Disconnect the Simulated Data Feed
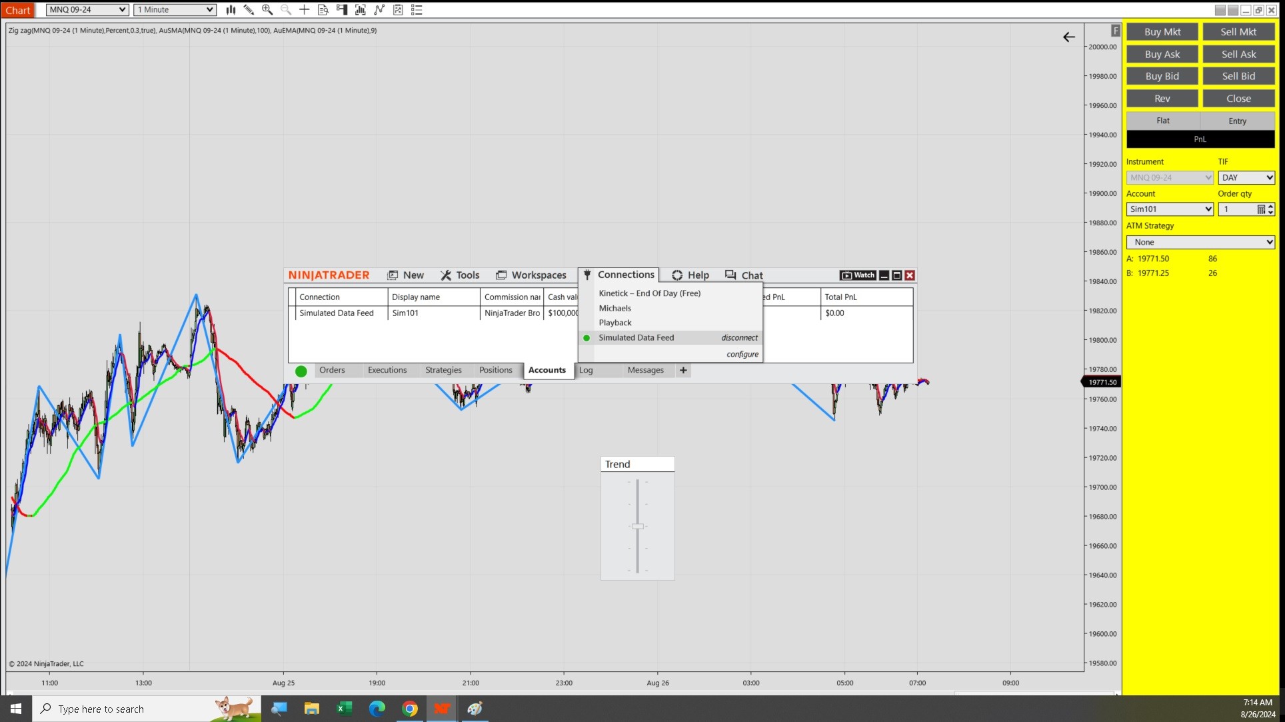 coord(739,338)
